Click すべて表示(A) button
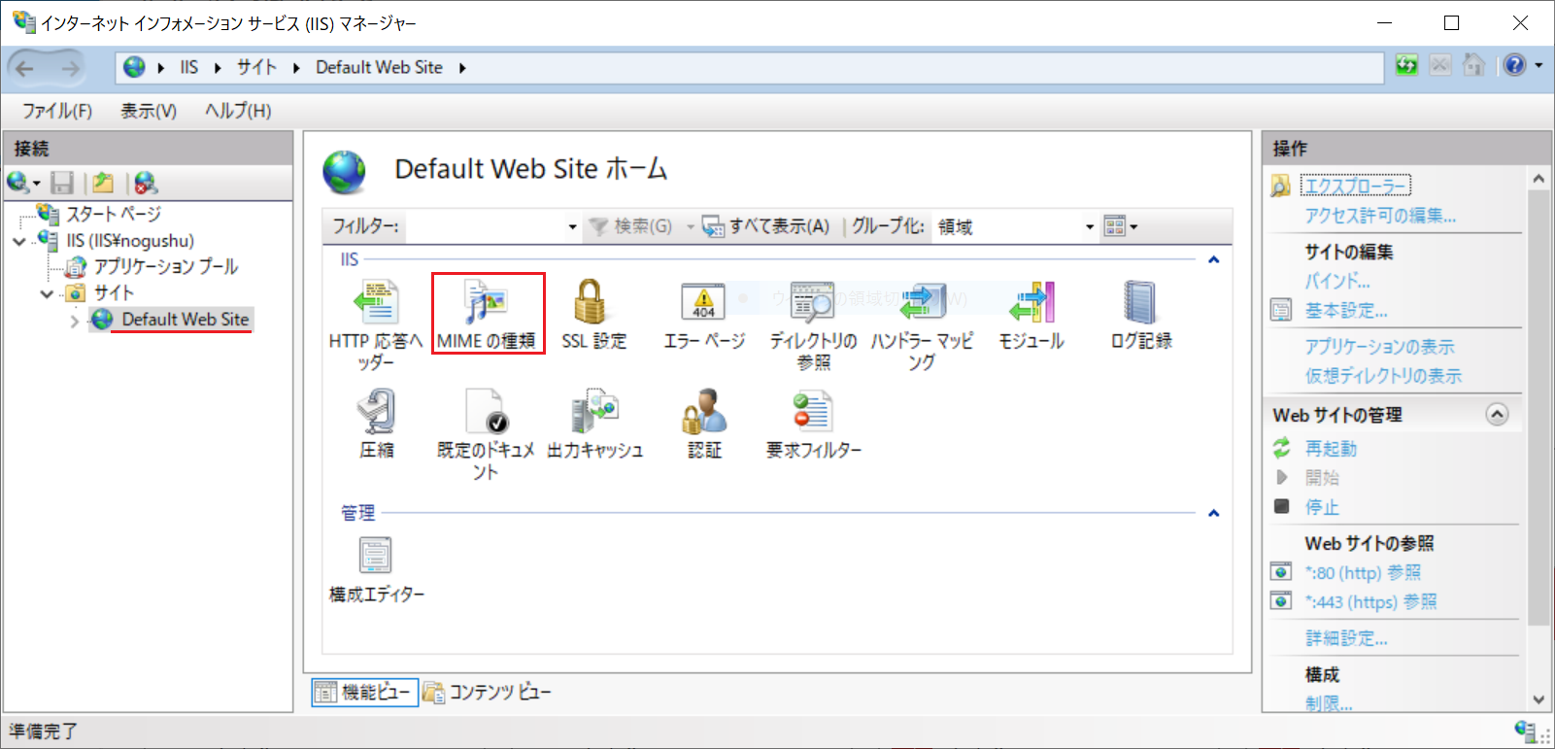Image resolution: width=1555 pixels, height=749 pixels. click(766, 226)
